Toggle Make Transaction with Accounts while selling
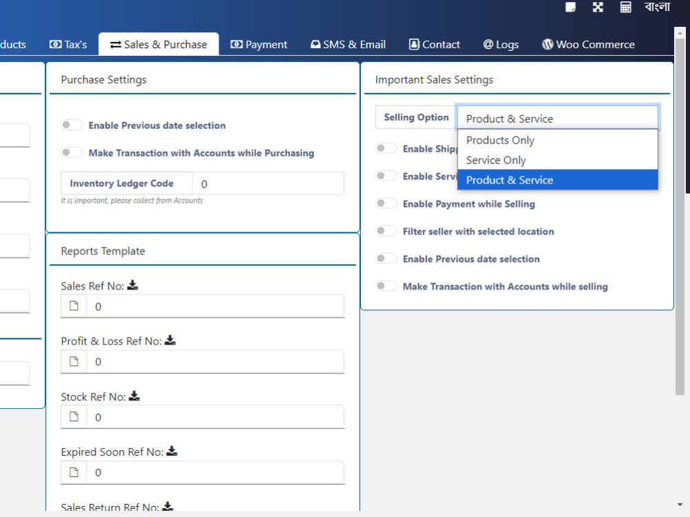Screen dimensions: 690x517 click(386, 286)
